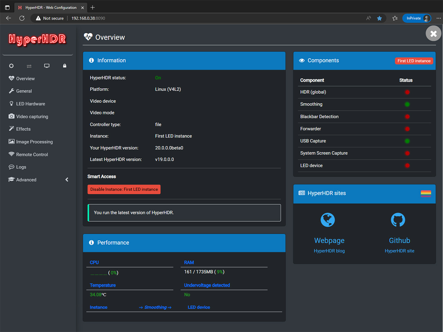Click the info icon in Information header

(x=91, y=61)
